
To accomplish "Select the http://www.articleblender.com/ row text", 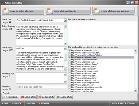I will click(84, 60).
